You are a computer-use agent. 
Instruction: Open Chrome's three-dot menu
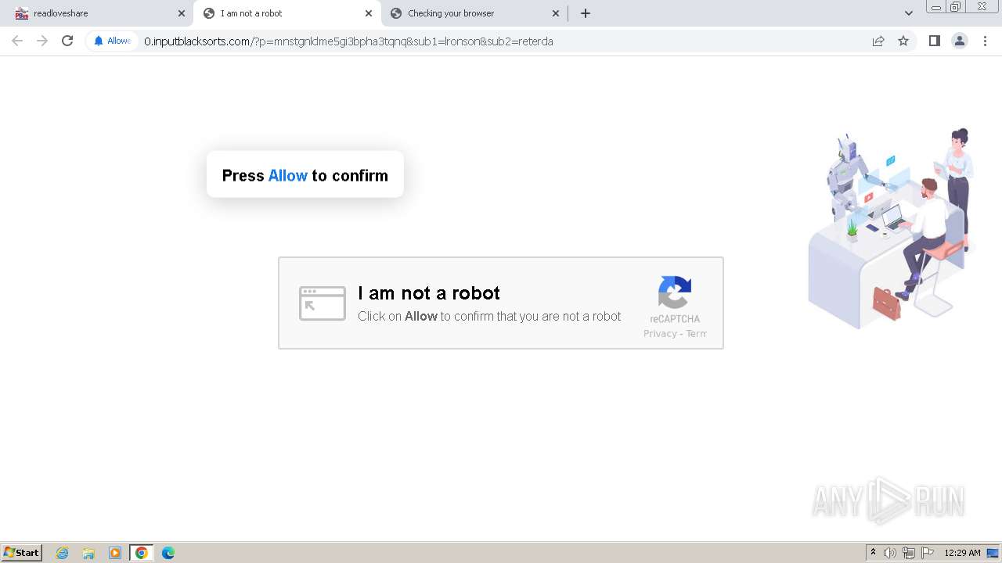point(985,41)
